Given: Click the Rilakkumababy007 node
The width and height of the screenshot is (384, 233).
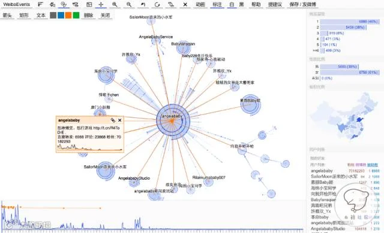Looking at the screenshot, I should tap(208, 181).
